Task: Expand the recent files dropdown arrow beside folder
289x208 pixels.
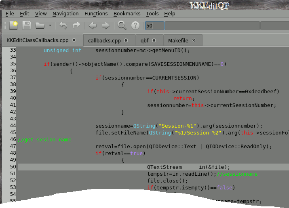Action: pyautogui.click(x=50, y=25)
